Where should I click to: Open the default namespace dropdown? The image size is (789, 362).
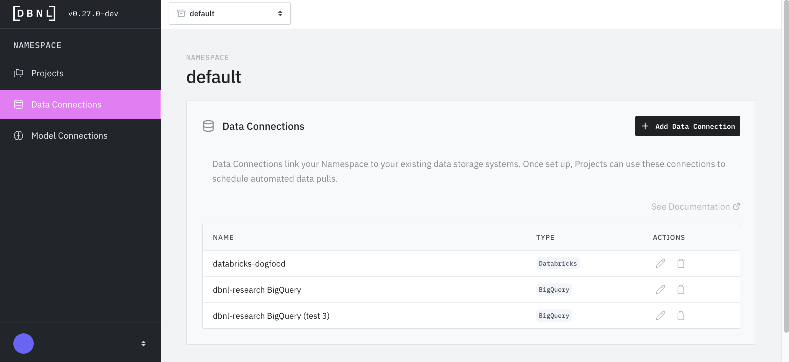(229, 13)
